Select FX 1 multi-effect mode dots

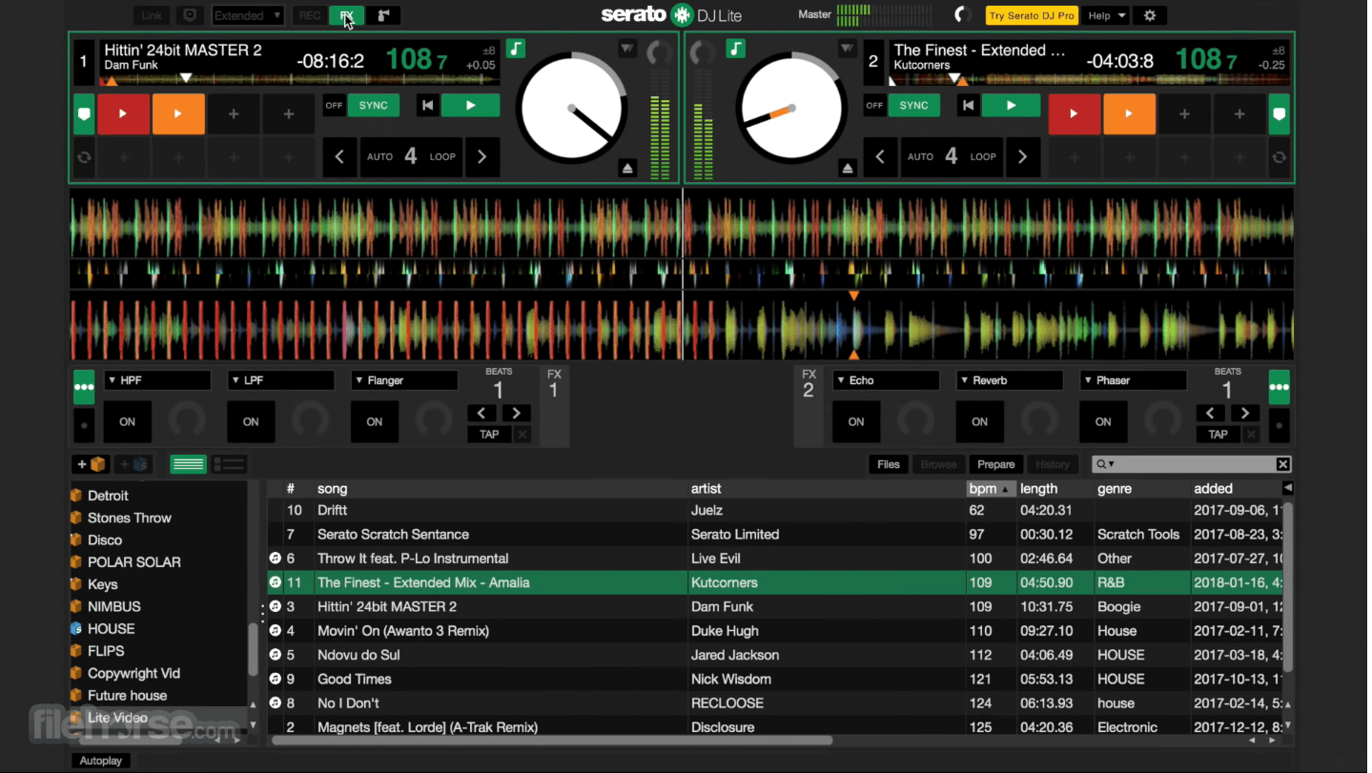(84, 387)
